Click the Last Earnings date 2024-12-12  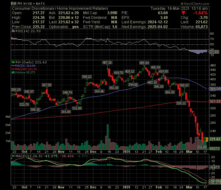[x=158, y=22]
